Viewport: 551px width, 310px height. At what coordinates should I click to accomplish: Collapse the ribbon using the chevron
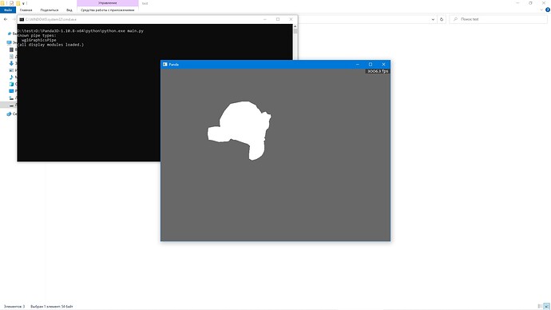tap(541, 10)
